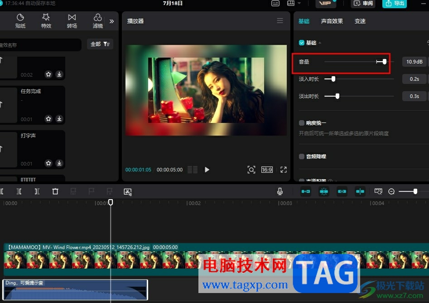Select the MAMAMOO Wind Flower video clip
This screenshot has height=303, width=429.
(216, 259)
